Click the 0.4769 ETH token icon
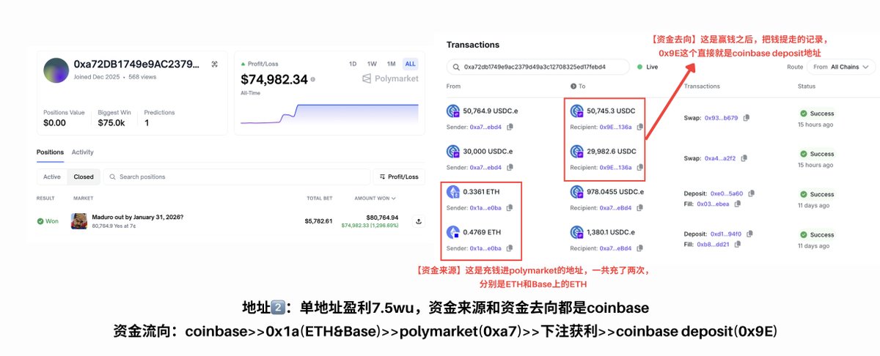 coord(453,232)
